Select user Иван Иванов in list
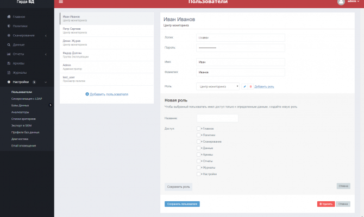The height and width of the screenshot is (217, 364). 107,18
